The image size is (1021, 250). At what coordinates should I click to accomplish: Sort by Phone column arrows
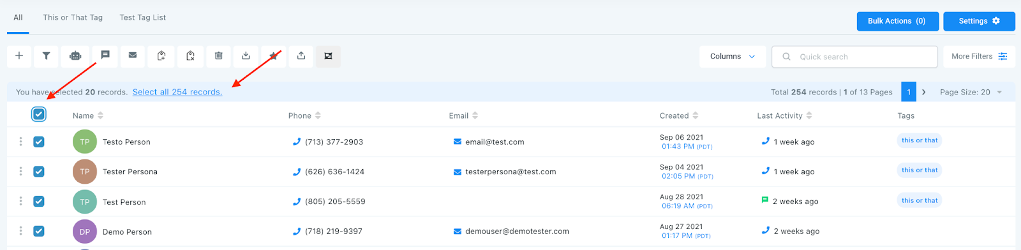(x=318, y=115)
